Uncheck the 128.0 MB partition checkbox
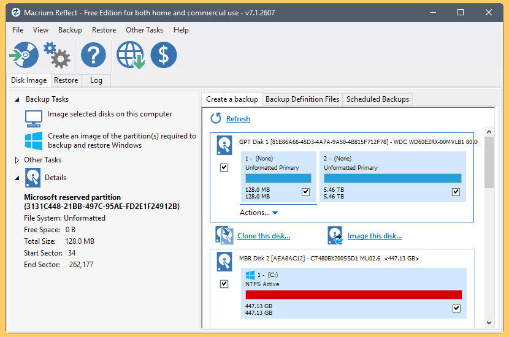 (x=305, y=192)
